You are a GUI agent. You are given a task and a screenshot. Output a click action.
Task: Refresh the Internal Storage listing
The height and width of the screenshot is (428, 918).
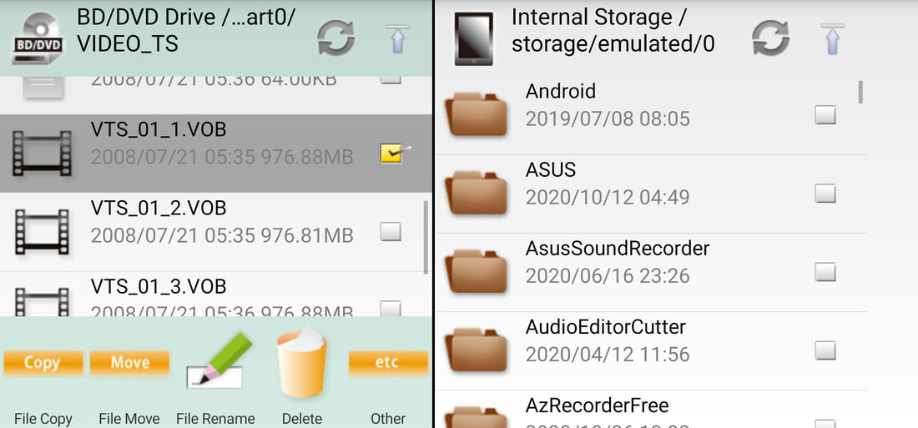point(771,38)
